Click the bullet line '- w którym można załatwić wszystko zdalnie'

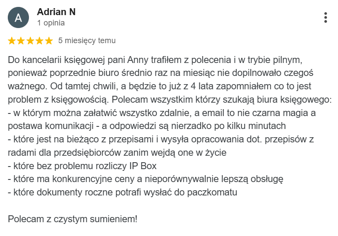pyautogui.click(x=162, y=113)
